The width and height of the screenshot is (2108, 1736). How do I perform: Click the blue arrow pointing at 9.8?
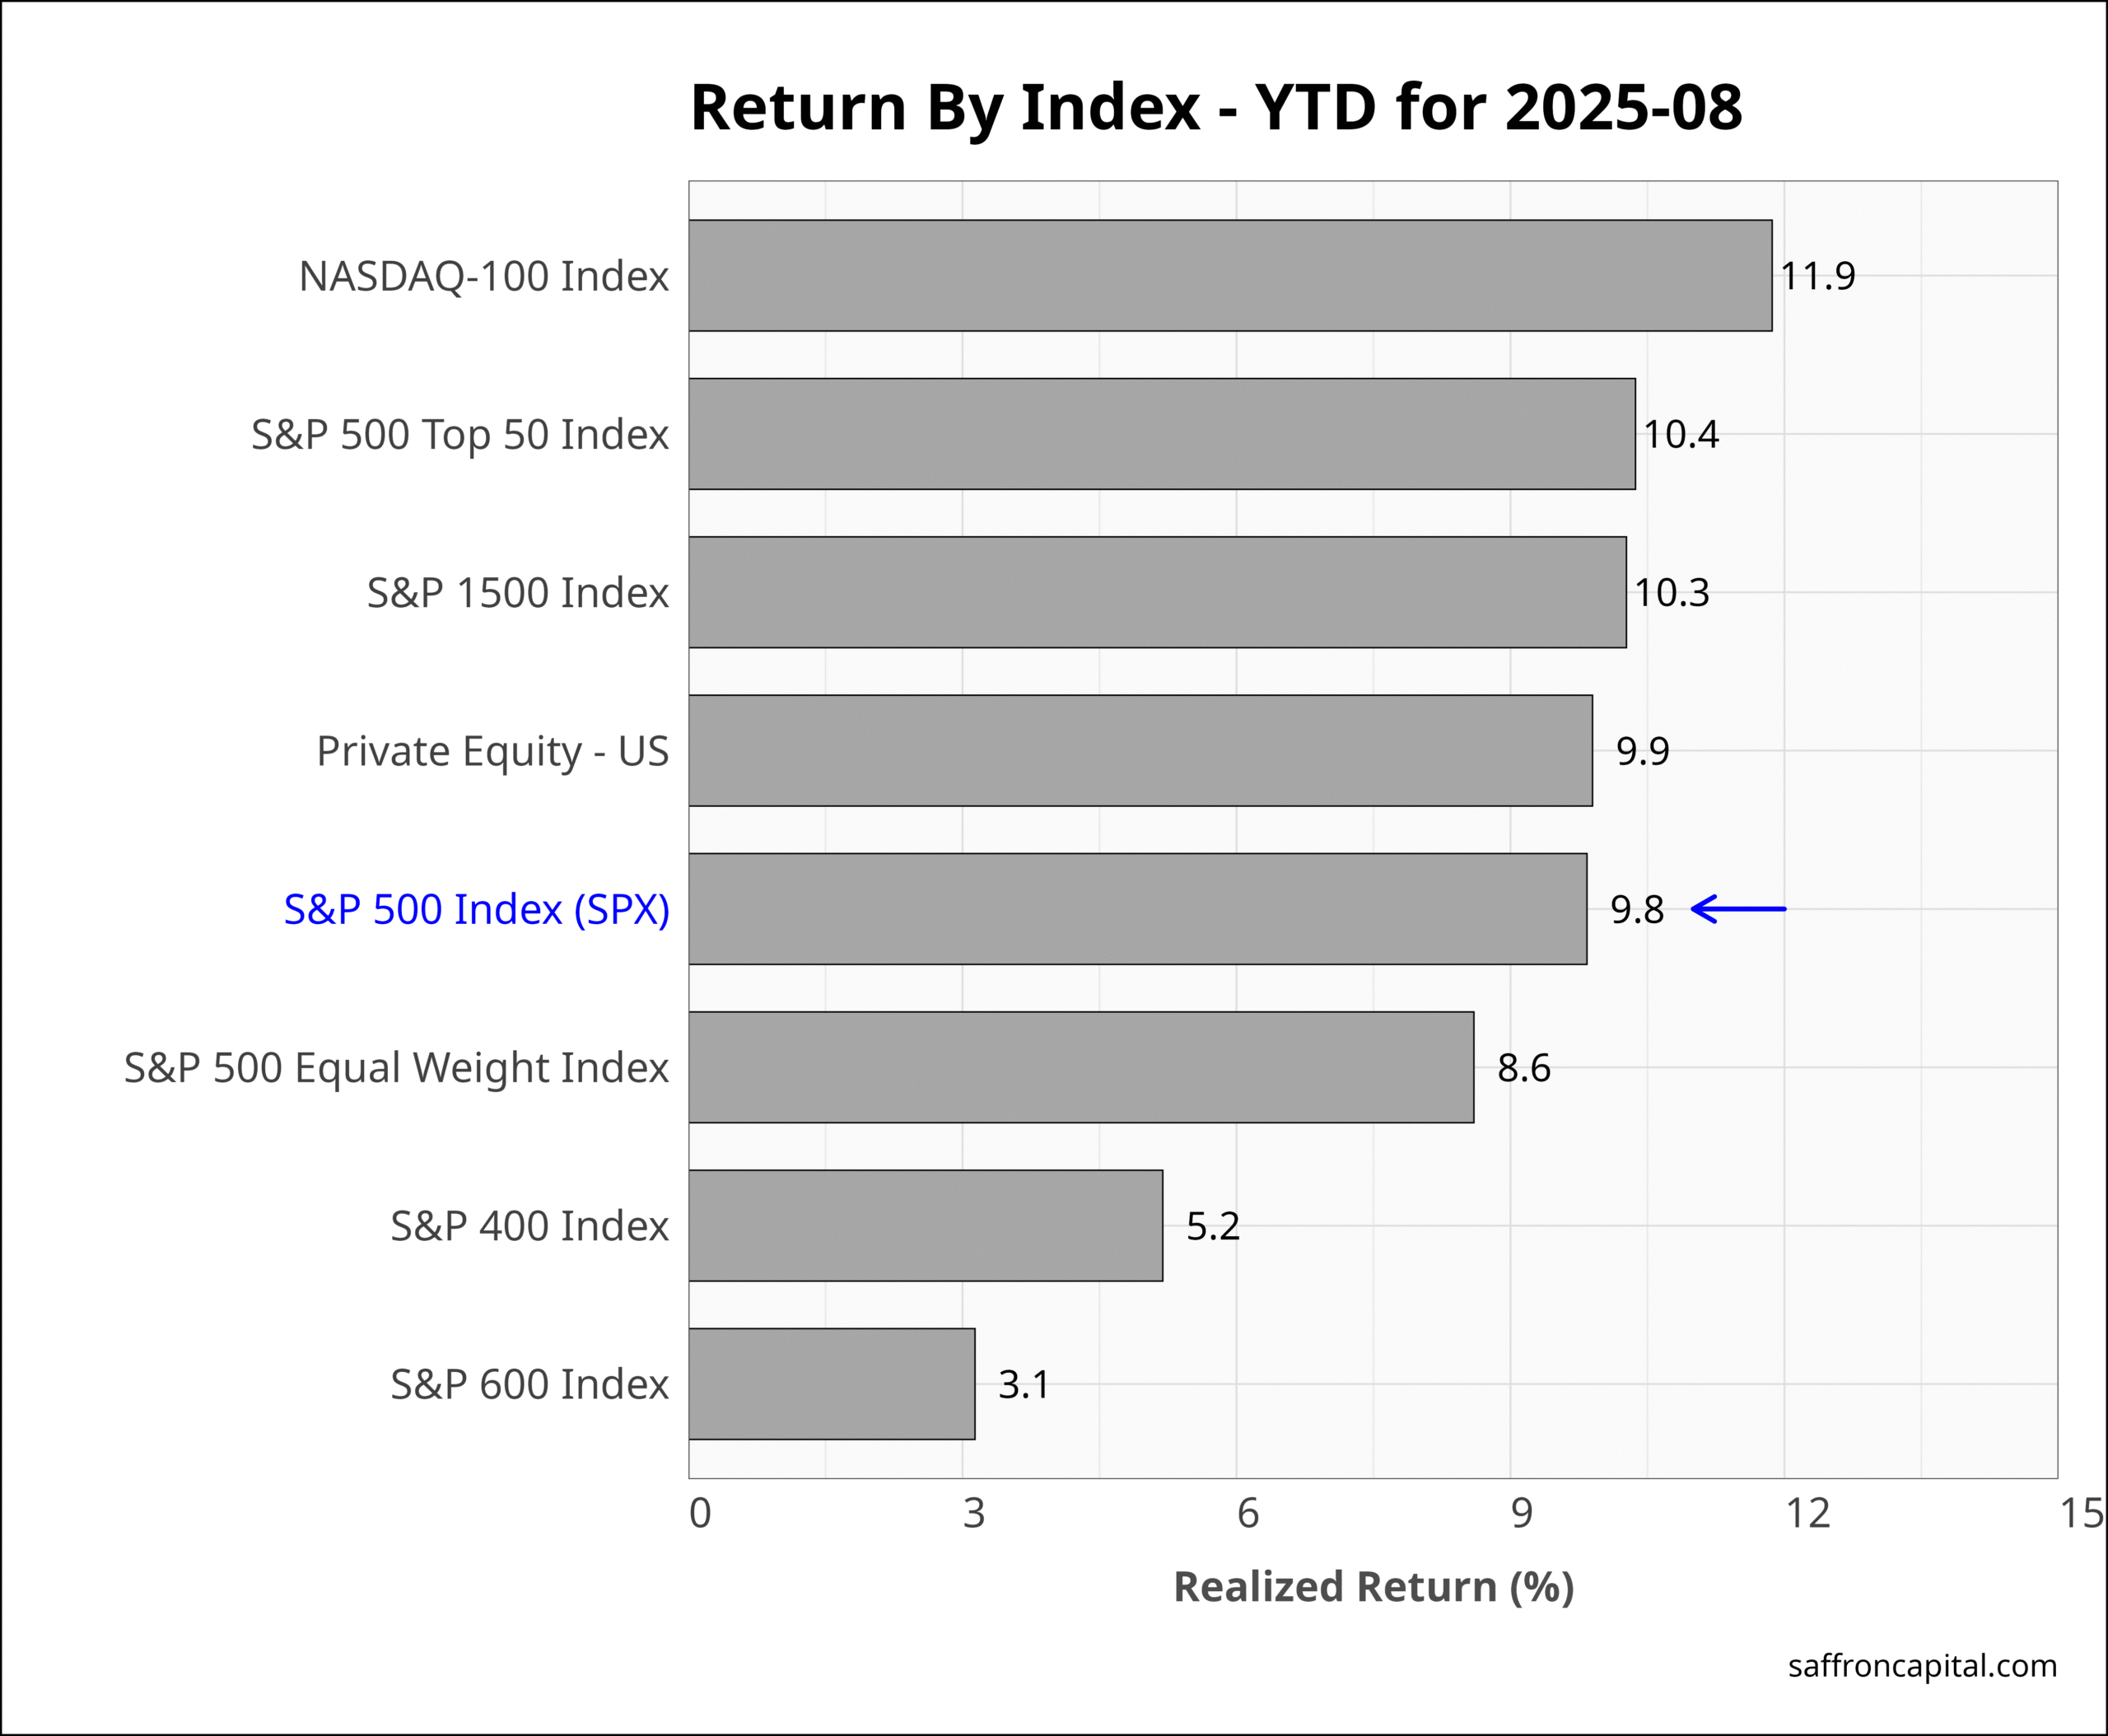coord(1737,909)
